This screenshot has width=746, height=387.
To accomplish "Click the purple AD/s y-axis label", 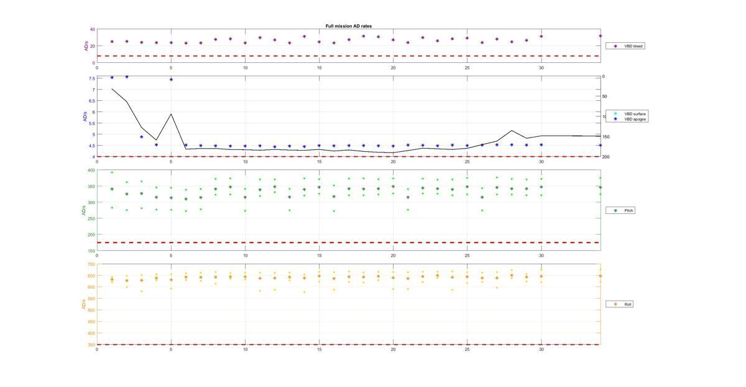I will click(x=86, y=46).
